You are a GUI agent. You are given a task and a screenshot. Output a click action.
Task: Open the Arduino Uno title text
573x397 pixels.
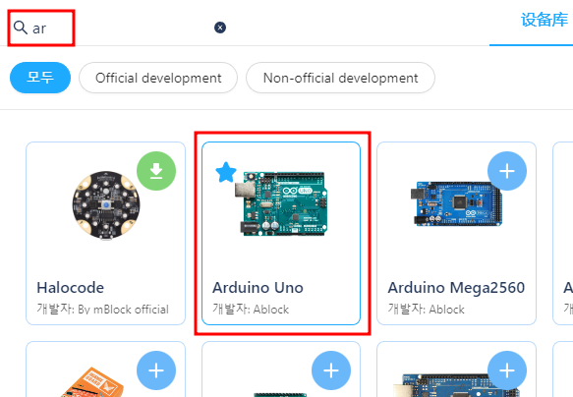click(258, 288)
